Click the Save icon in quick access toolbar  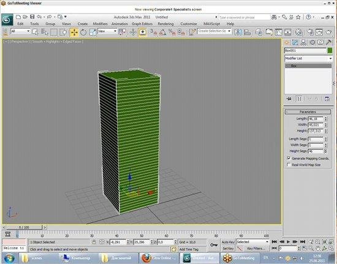32,17
